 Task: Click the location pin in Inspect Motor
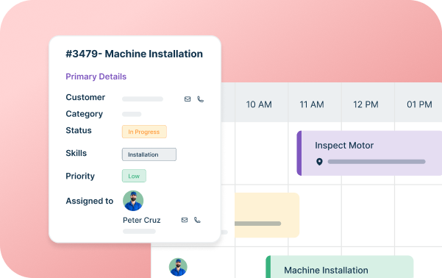point(319,162)
